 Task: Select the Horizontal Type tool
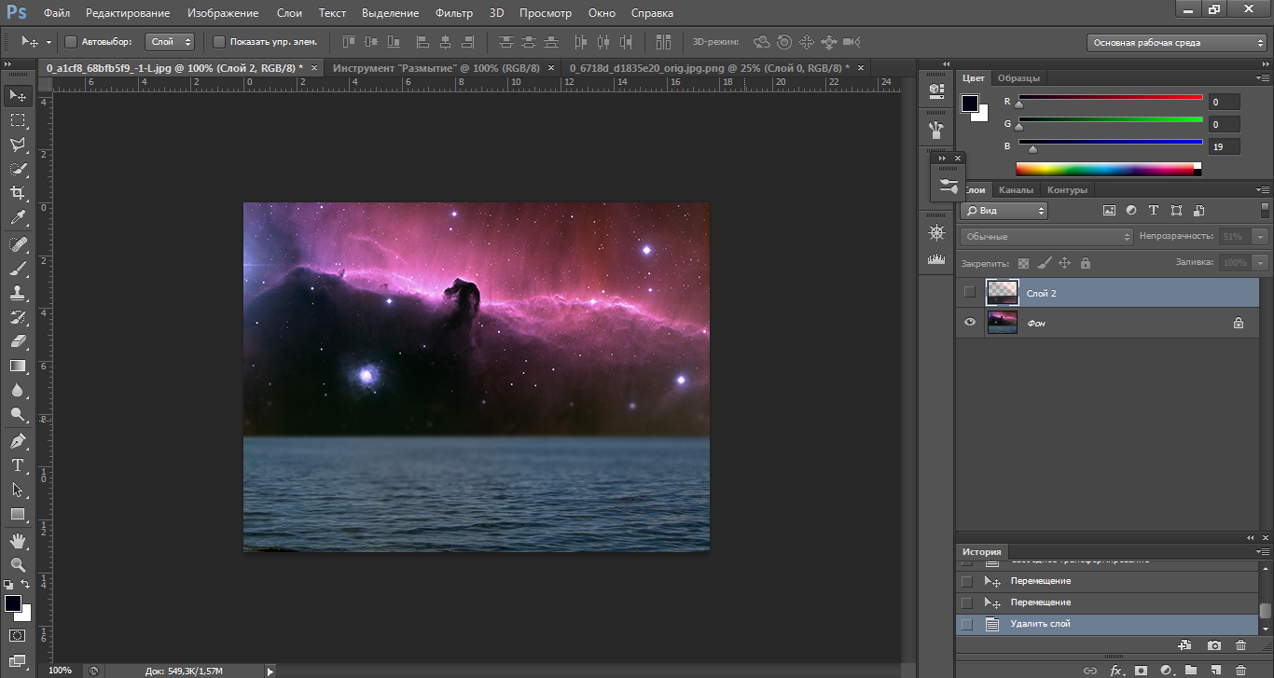click(x=18, y=465)
